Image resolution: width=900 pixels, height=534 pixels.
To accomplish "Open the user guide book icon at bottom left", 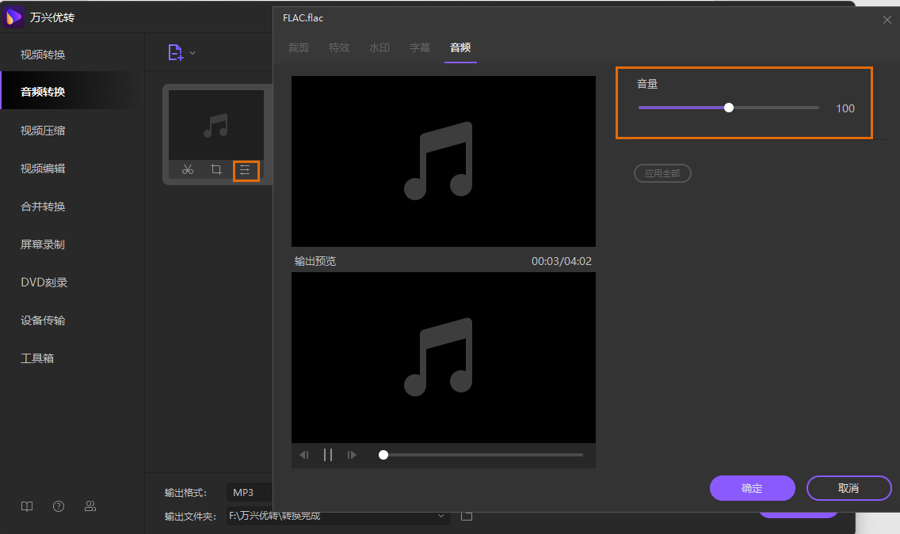I will 26,506.
